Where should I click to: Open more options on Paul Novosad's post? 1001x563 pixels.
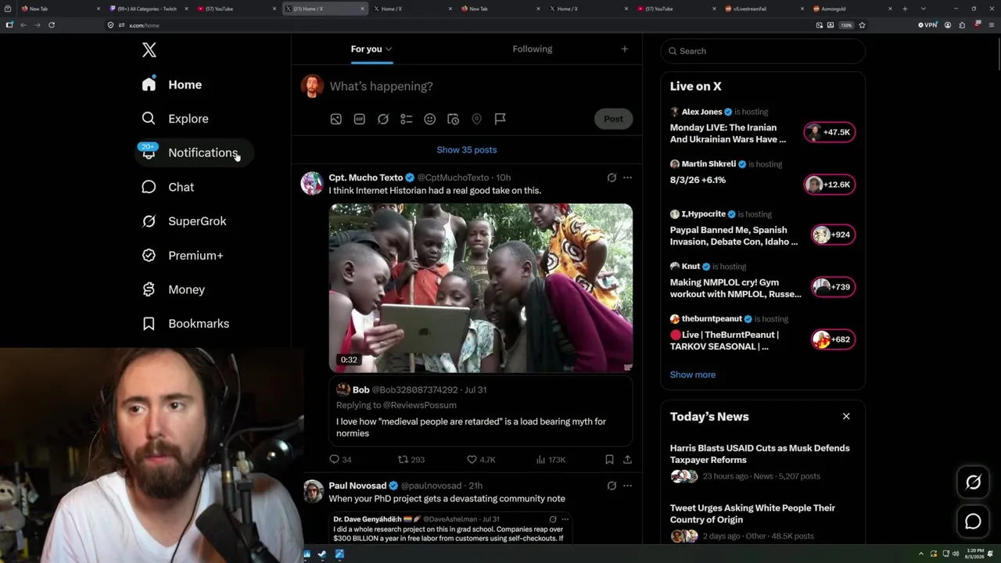click(x=627, y=486)
